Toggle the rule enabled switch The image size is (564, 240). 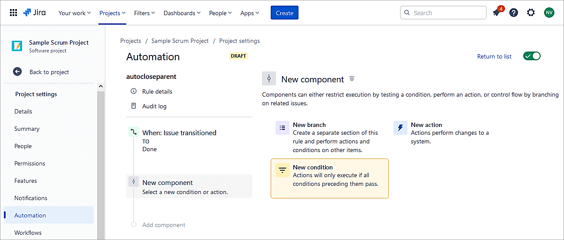coord(531,56)
